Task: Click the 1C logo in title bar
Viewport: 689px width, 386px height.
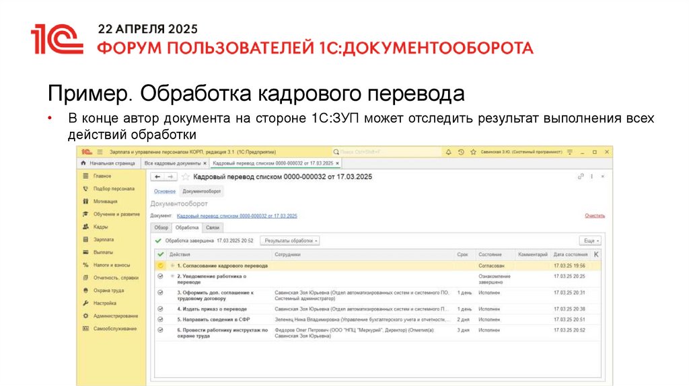Action: point(87,152)
